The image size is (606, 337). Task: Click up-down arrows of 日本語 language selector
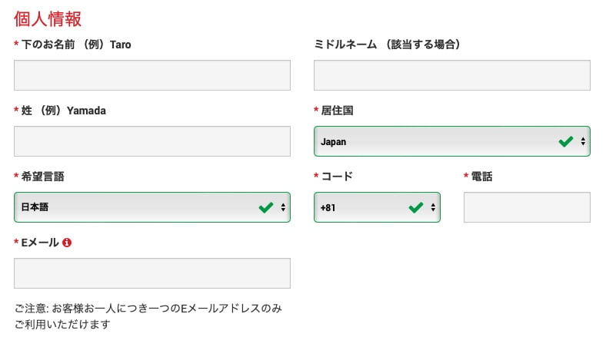tap(283, 207)
